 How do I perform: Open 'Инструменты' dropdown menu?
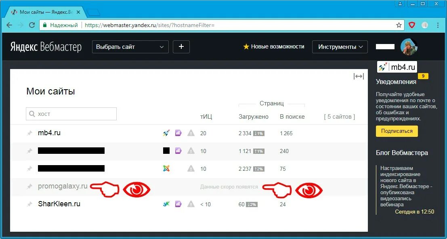coord(340,47)
